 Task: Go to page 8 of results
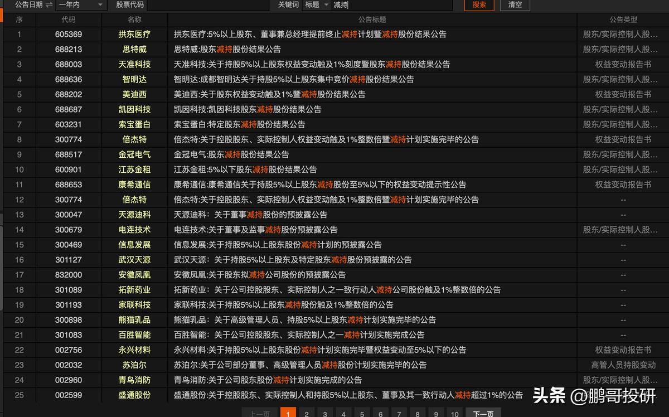(418, 414)
